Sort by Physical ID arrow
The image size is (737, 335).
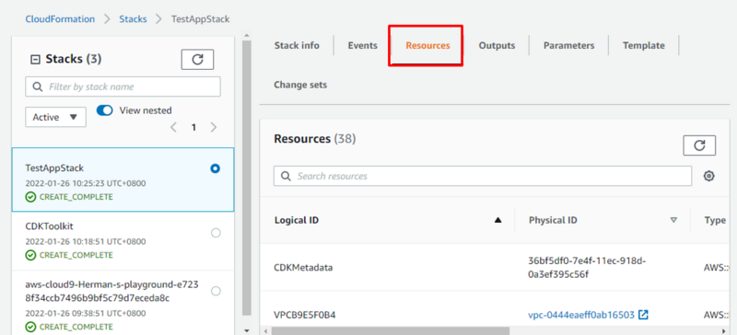(673, 220)
